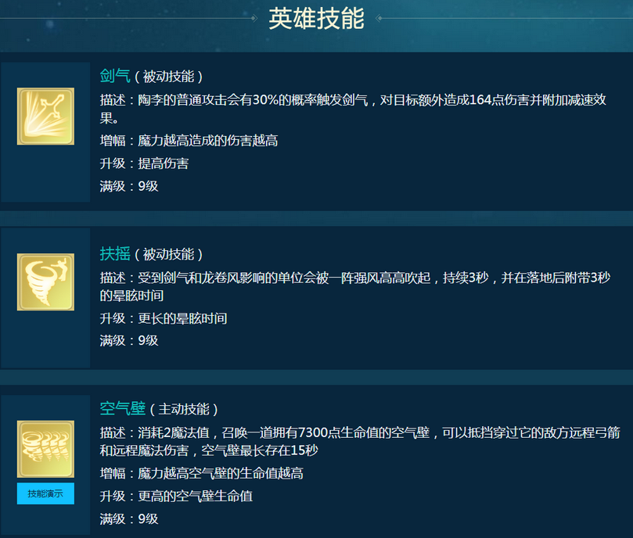The image size is (633, 538).
Task: Click 扶摇's （被动技能） label
Action: coord(168,254)
